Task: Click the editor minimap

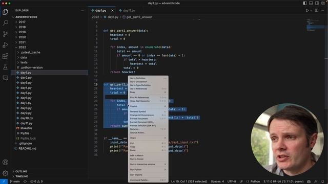Action: pos(315,25)
